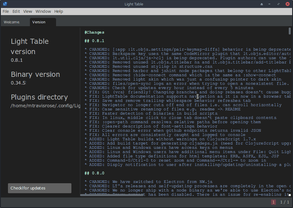Click the 'Light Table version' heading

30,46
